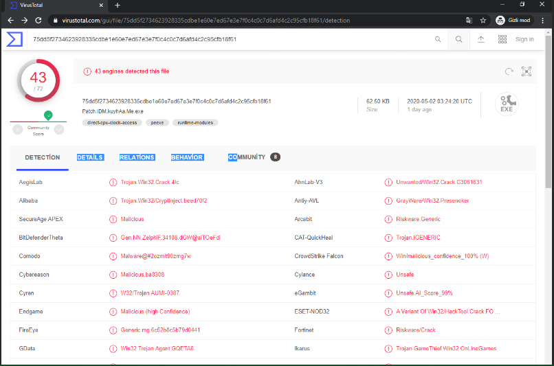Click the CrowdStrike Falcon engine name

319,256
